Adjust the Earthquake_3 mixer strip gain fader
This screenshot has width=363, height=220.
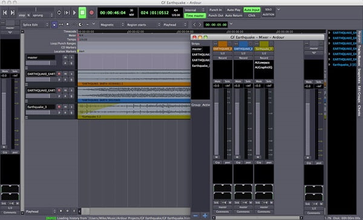[x=258, y=123]
